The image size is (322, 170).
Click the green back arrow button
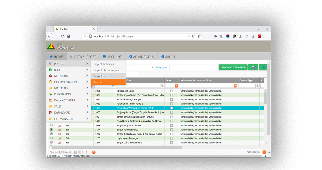point(263,67)
